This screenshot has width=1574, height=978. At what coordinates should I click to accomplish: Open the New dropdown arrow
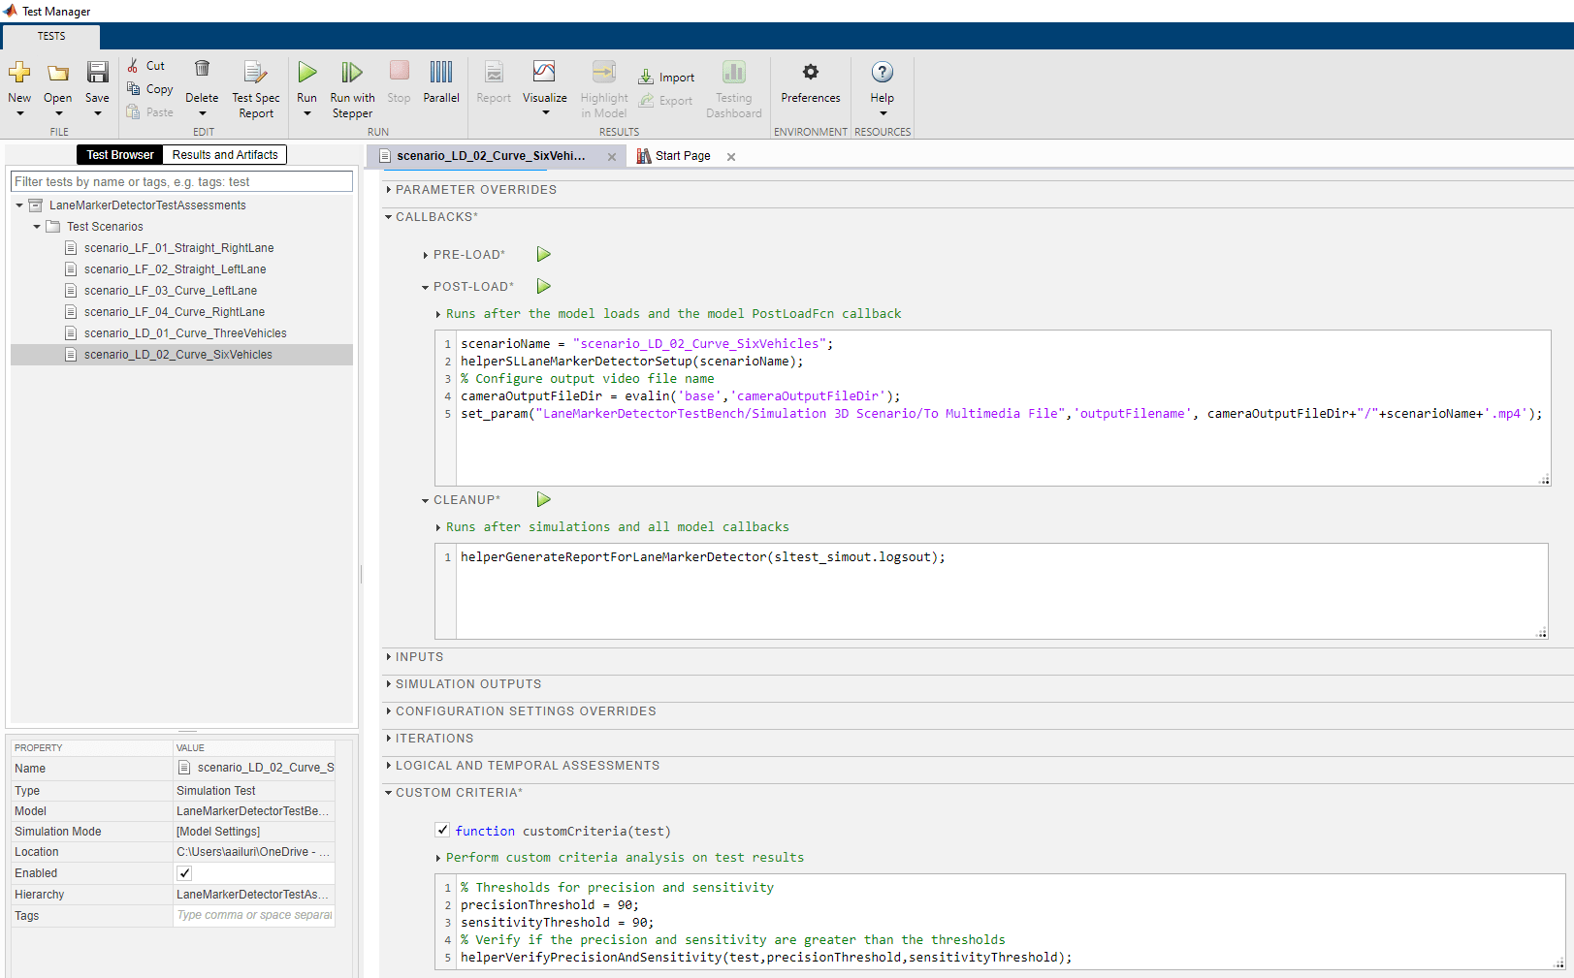(x=19, y=113)
